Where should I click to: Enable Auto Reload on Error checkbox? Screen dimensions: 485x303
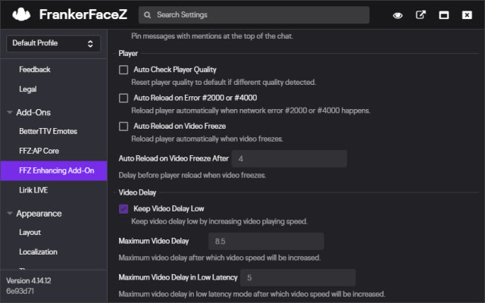(x=124, y=98)
